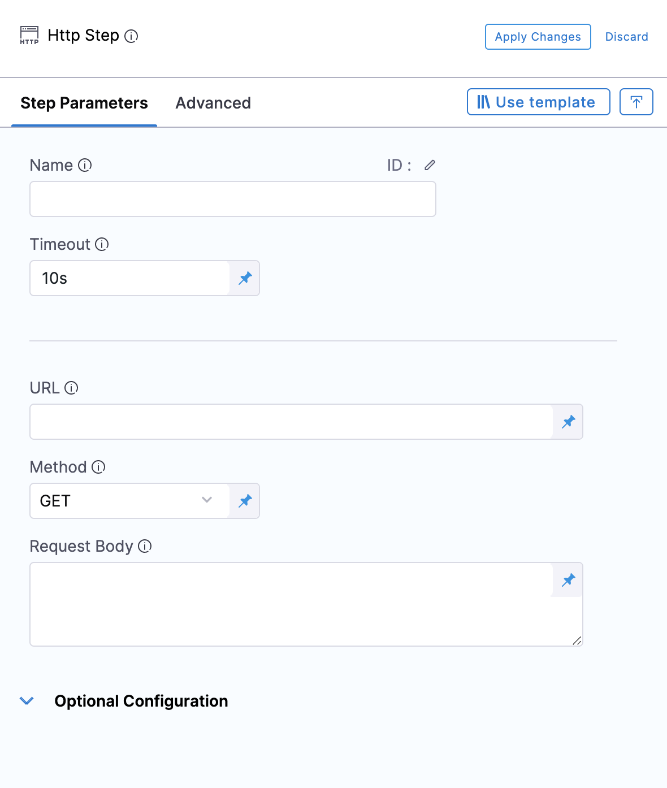Select the Step Parameters tab
667x788 pixels.
click(x=84, y=103)
